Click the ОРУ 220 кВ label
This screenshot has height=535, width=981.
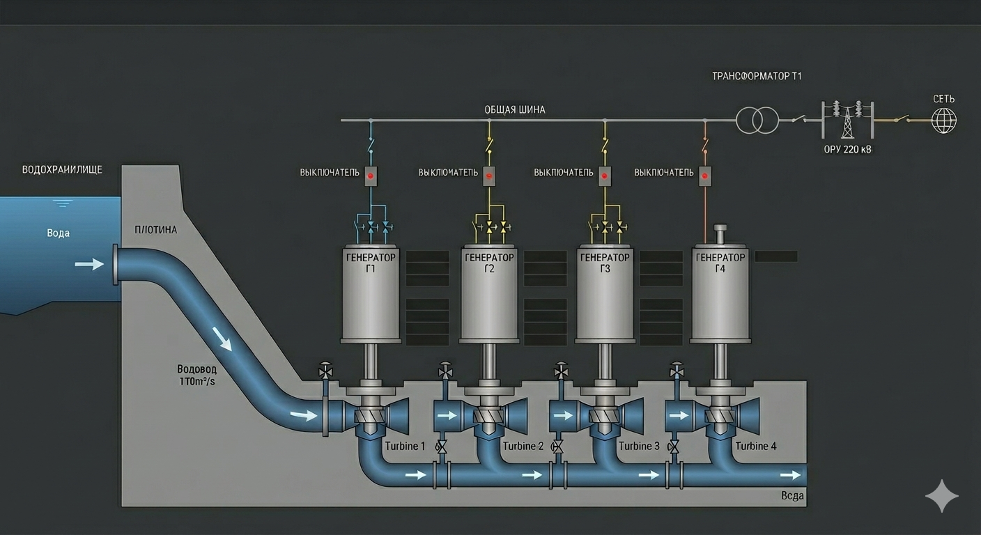(847, 149)
